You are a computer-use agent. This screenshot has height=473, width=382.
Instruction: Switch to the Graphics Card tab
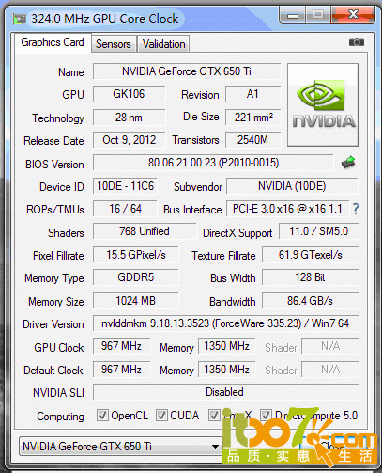(x=53, y=42)
